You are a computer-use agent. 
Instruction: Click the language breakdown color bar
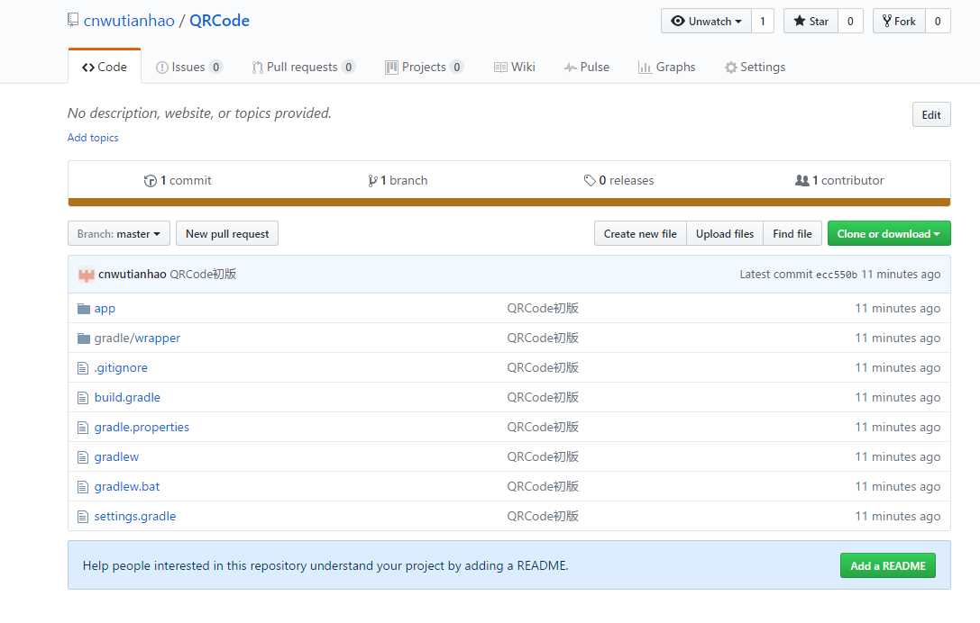tap(508, 203)
